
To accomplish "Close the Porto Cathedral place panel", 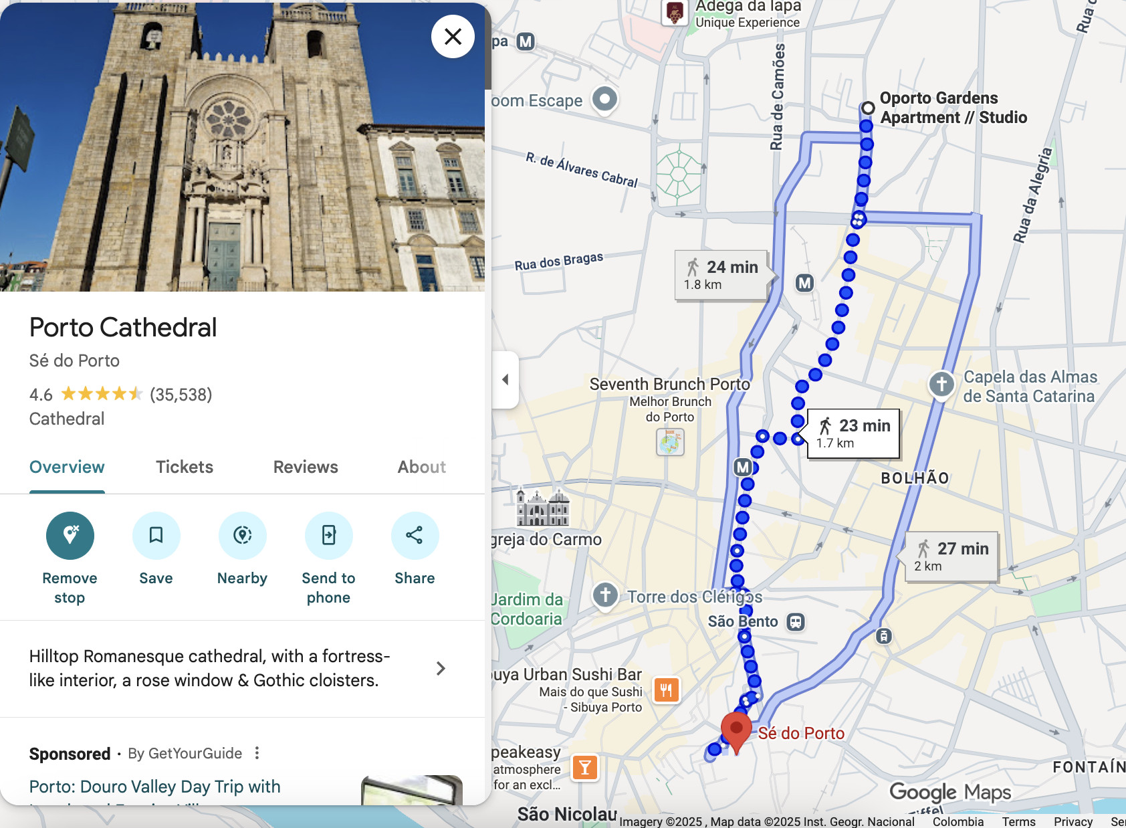I will [x=453, y=37].
